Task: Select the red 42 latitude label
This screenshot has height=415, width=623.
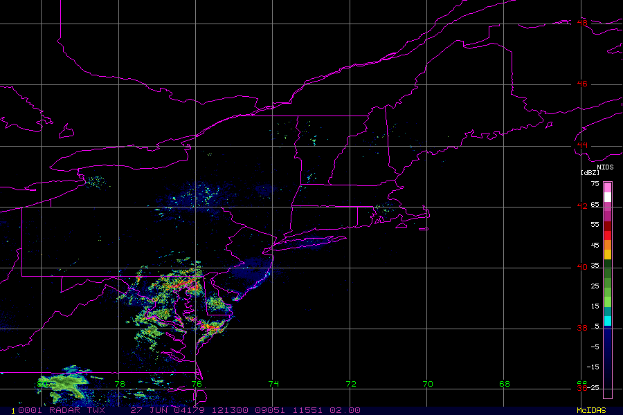Action: (582, 206)
